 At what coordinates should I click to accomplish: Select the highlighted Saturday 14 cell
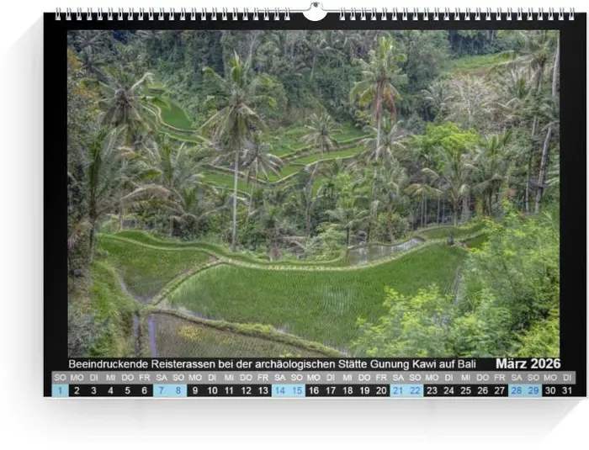point(280,390)
